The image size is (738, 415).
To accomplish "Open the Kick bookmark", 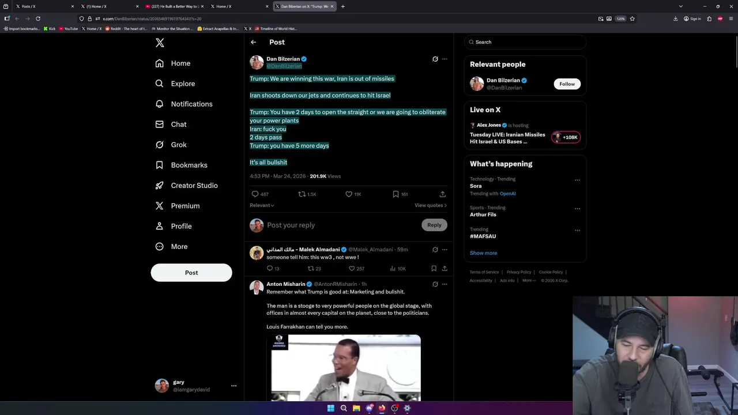I will pyautogui.click(x=50, y=28).
